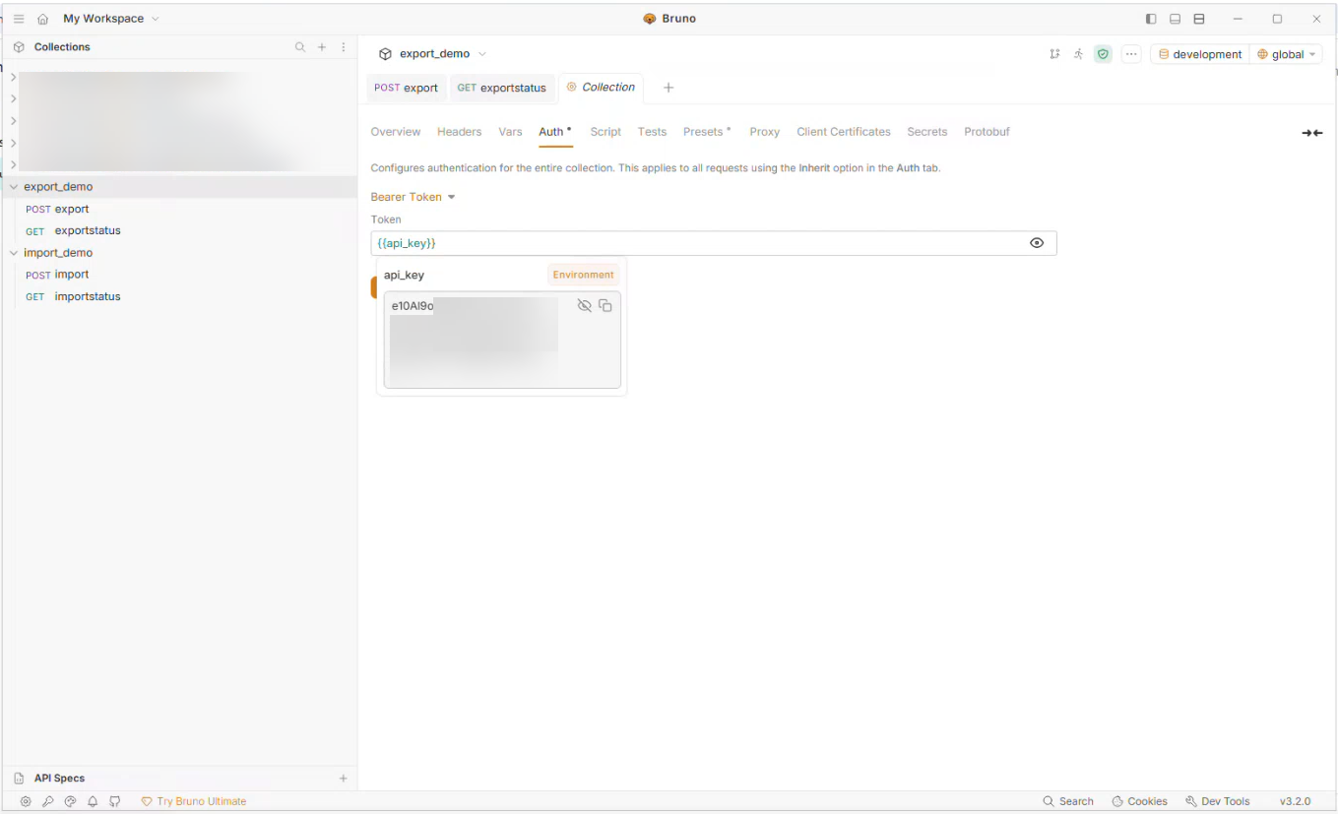Open notifications bell icon
Screen dimensions: 1338x814
tap(93, 802)
